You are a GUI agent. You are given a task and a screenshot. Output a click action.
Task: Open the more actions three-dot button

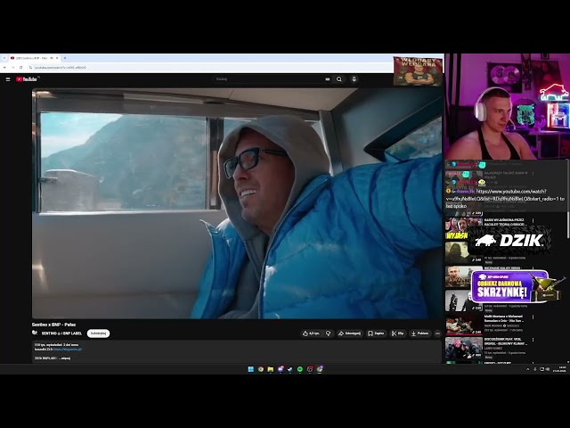pyautogui.click(x=437, y=333)
